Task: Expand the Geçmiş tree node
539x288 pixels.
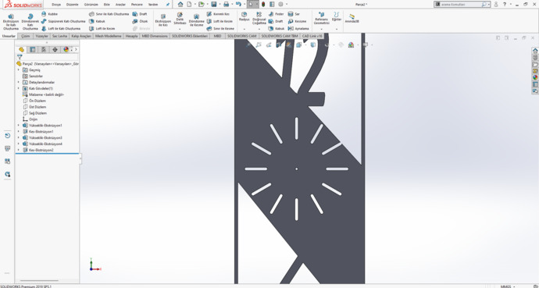Action: coord(19,70)
